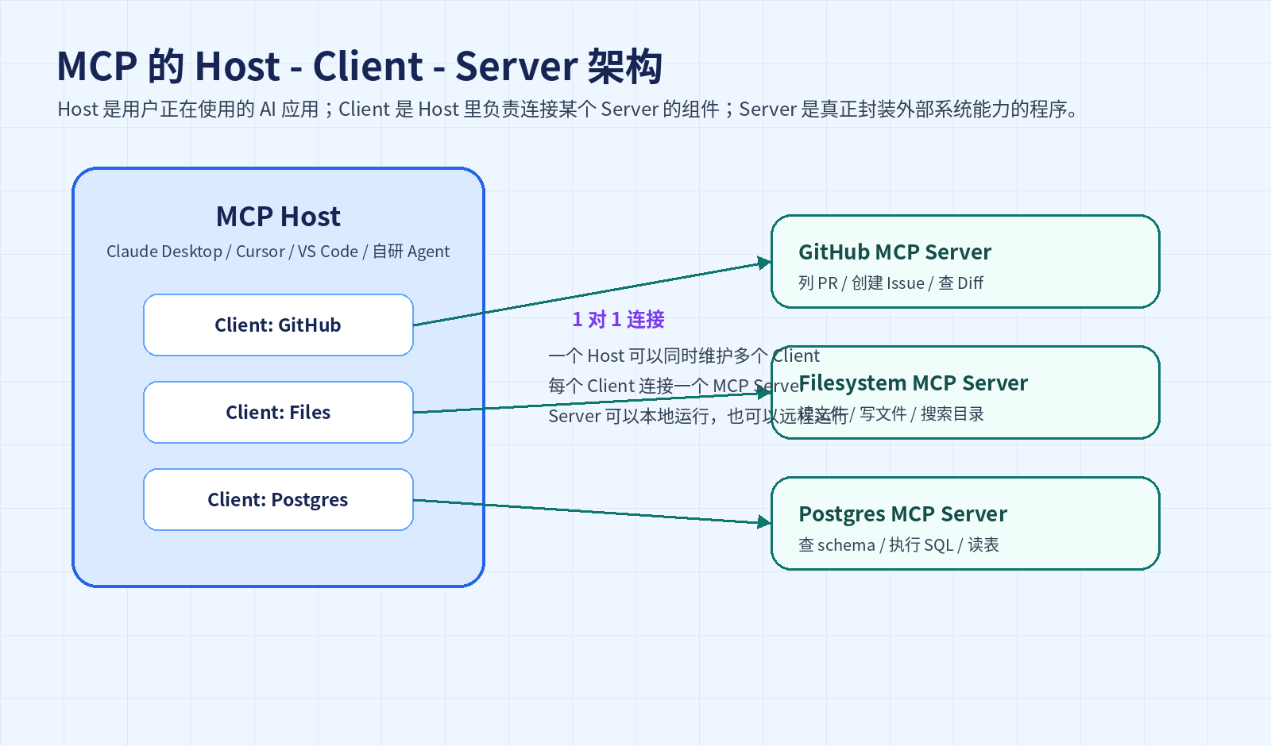The image size is (1271, 746).
Task: Click the arrowhead entering Postgres MCP Server
Action: (764, 521)
